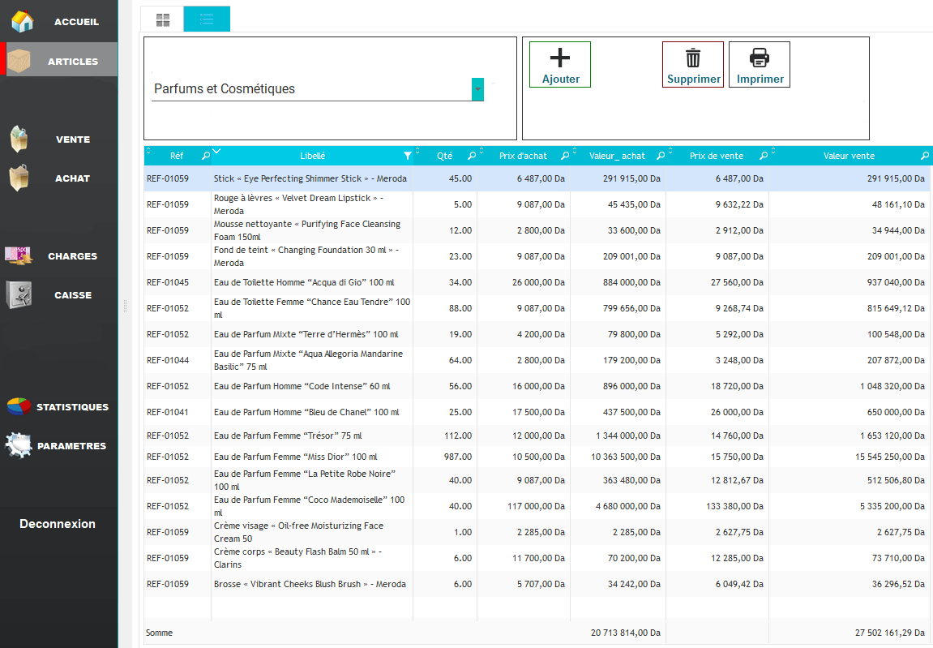Switch to the list view tab
This screenshot has width=933, height=648.
click(207, 19)
